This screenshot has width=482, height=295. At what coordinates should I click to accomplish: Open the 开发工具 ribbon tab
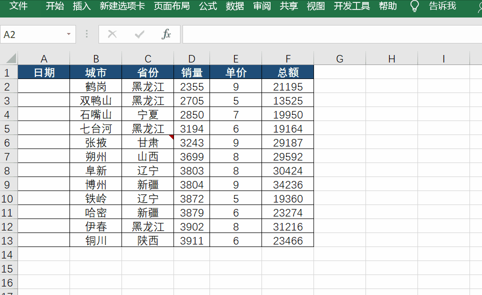(352, 6)
